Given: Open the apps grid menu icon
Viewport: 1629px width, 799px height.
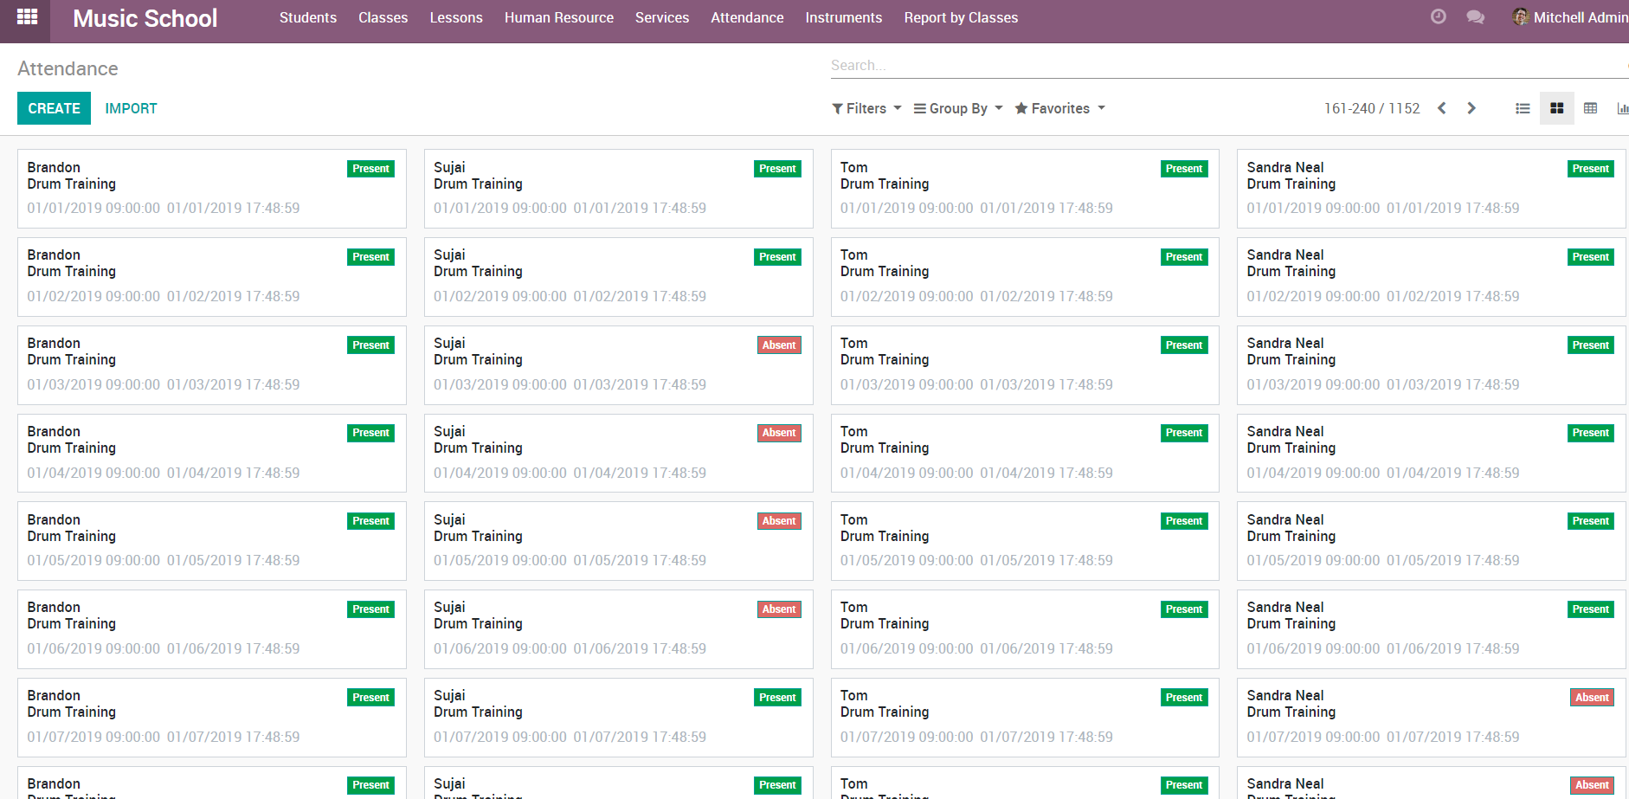Looking at the screenshot, I should [x=27, y=16].
